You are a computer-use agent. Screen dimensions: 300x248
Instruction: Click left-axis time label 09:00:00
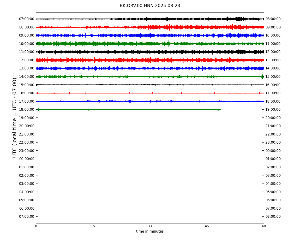27,36
